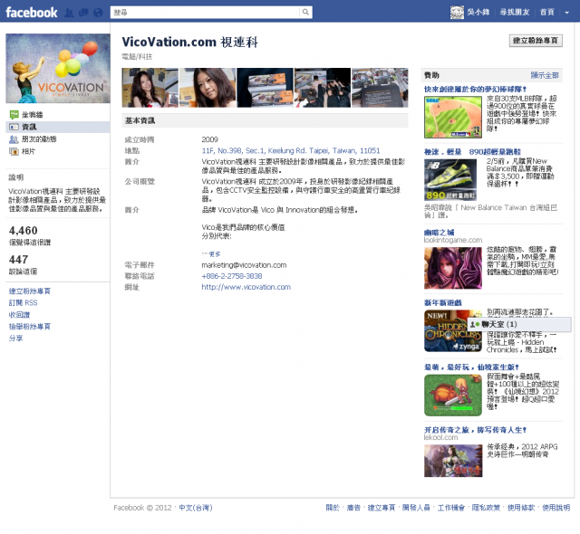This screenshot has width=580, height=534.
Task: Click 隱私政策 footer link
Action: 486,508
